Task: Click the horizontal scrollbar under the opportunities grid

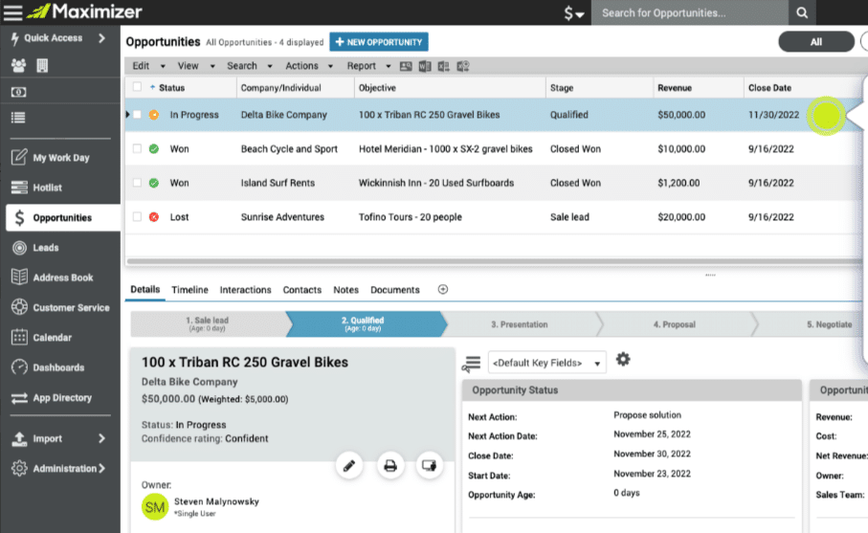Action: point(493,260)
